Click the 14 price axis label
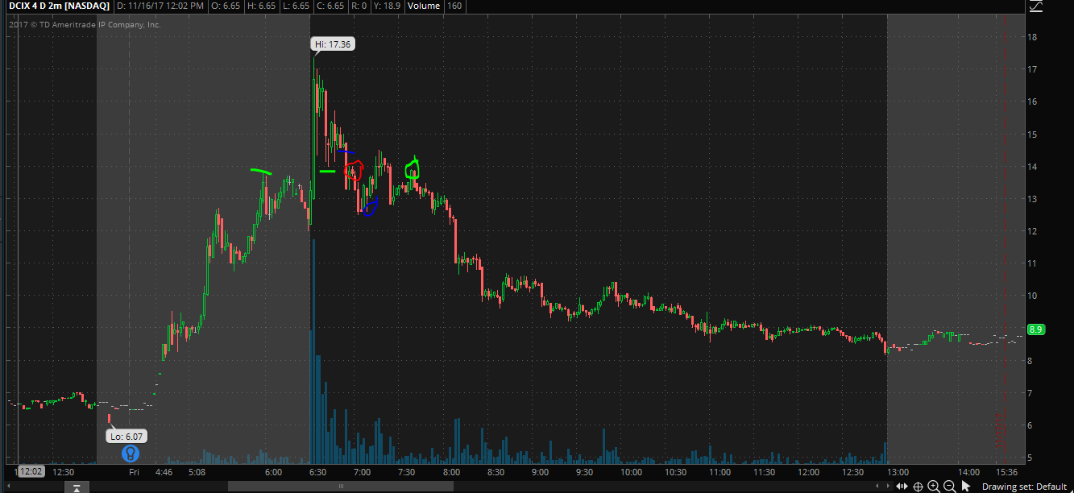 (1032, 167)
